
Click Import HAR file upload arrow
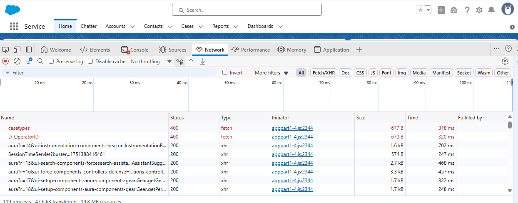pyautogui.click(x=191, y=61)
